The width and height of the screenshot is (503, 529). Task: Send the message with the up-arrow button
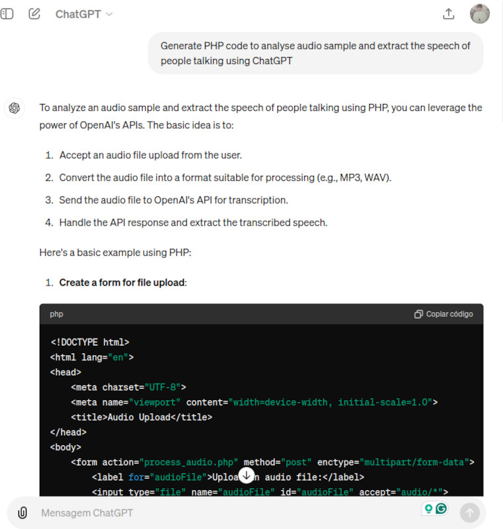tap(470, 513)
